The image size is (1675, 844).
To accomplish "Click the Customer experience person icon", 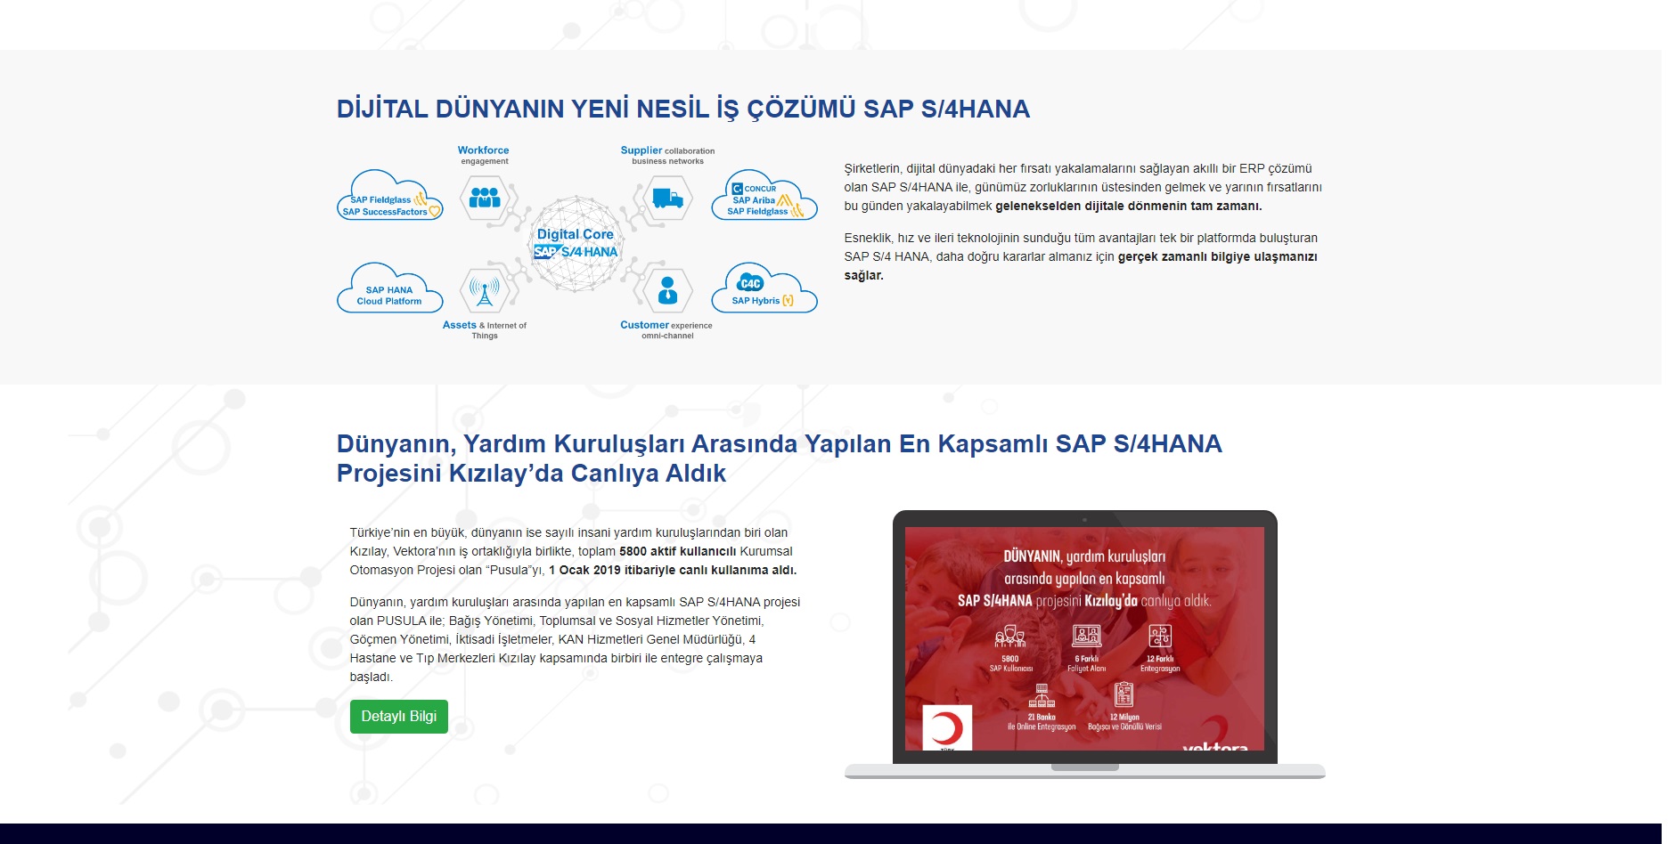I will click(667, 290).
